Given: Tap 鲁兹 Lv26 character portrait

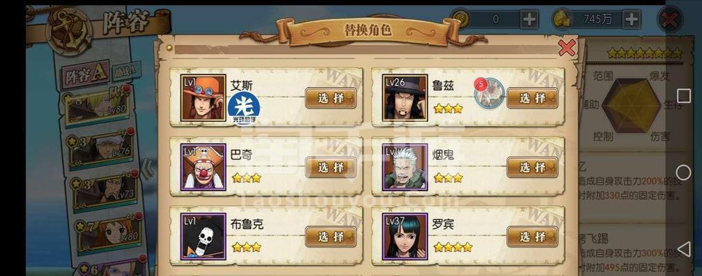Looking at the screenshot, I should pyautogui.click(x=404, y=98).
